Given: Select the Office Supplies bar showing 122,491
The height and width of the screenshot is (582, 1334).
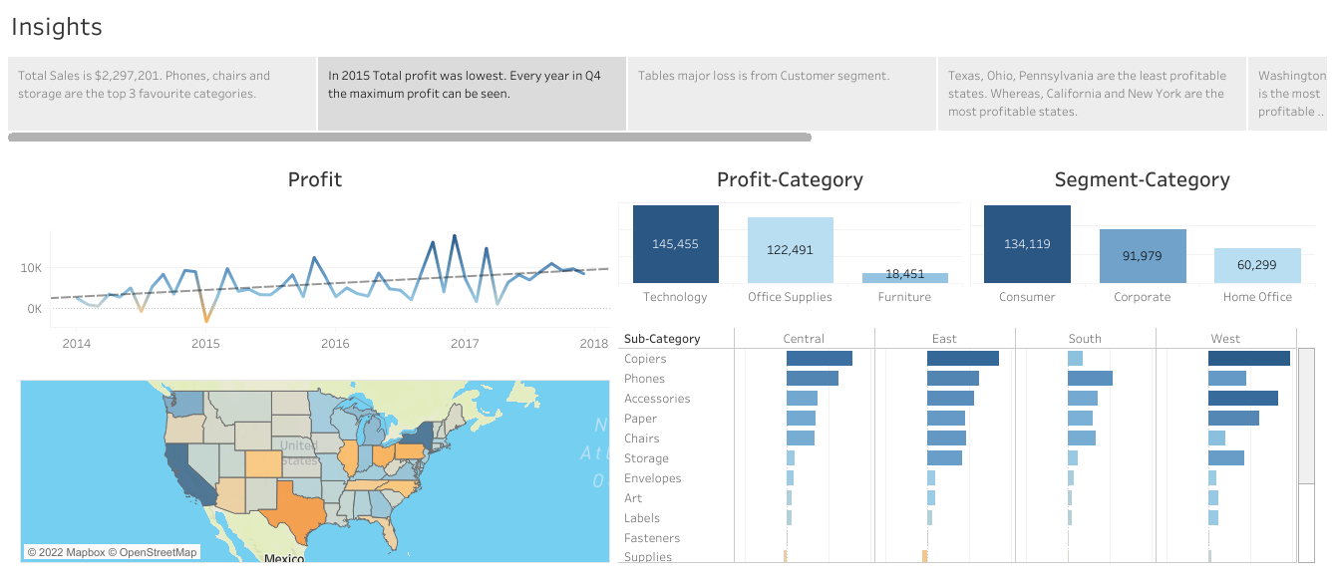Looking at the screenshot, I should (x=790, y=250).
